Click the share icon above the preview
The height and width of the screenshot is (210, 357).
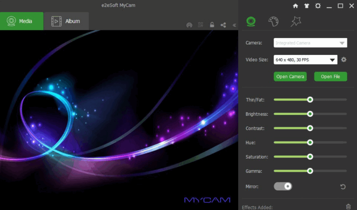223,25
